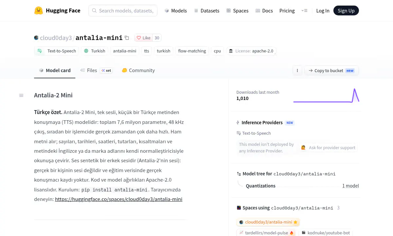Open the tardellirs/model-pulse space
Screen dimensions: 393x236
[x=266, y=233]
